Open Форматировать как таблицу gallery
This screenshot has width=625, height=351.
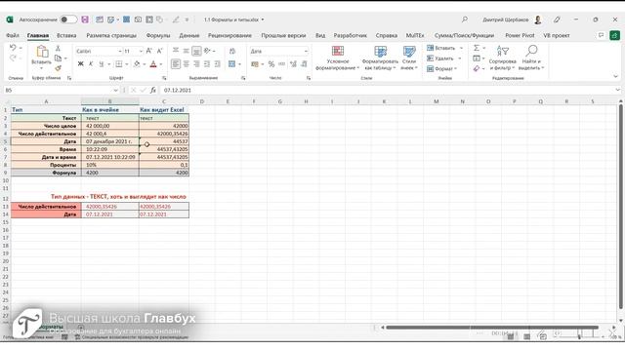(380, 58)
